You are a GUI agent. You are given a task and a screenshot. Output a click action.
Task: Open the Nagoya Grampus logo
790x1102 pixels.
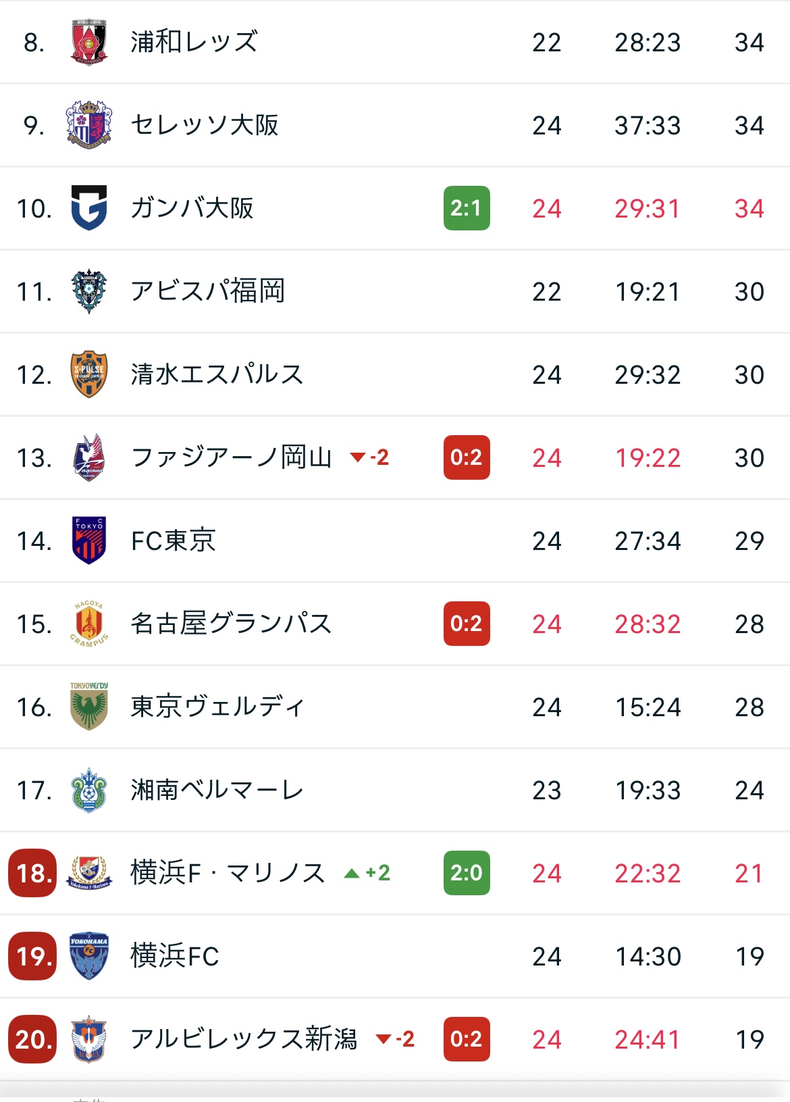click(x=88, y=624)
